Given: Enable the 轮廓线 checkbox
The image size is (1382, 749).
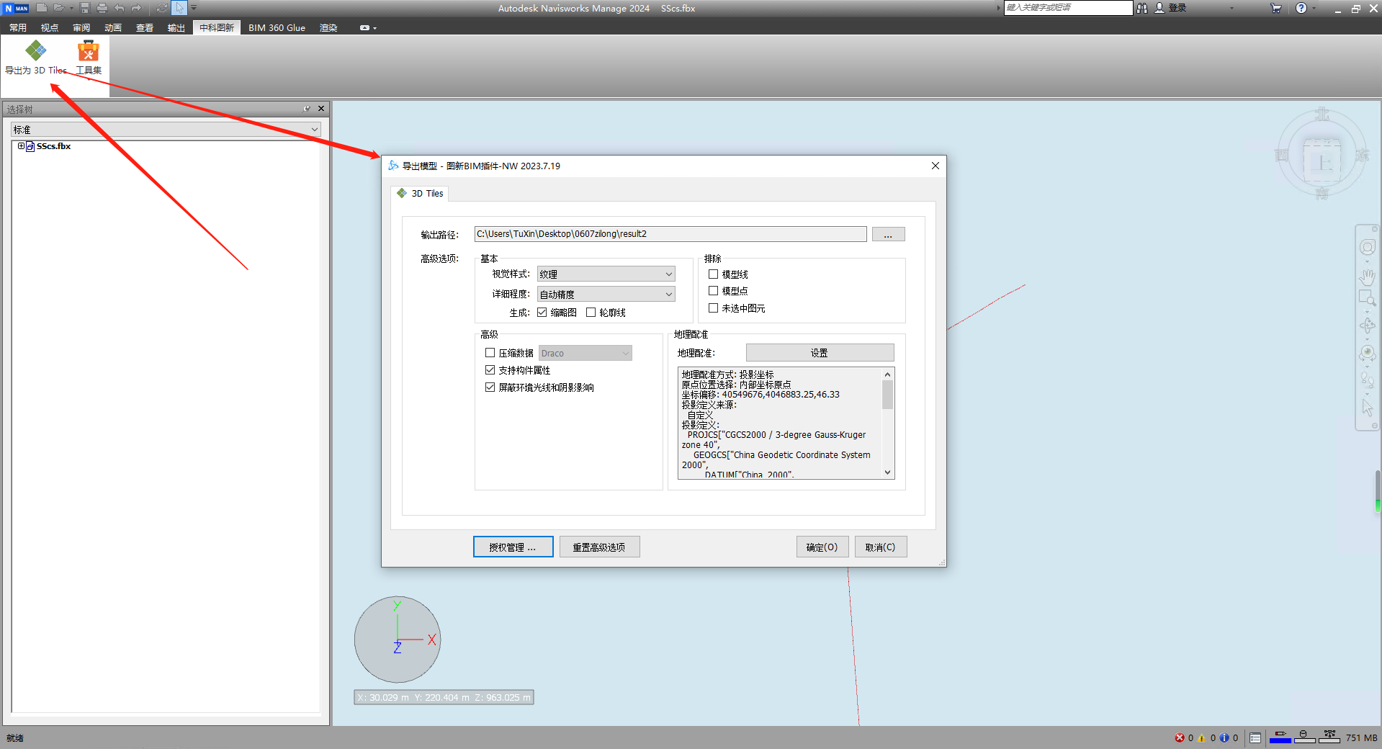Looking at the screenshot, I should [x=591, y=312].
